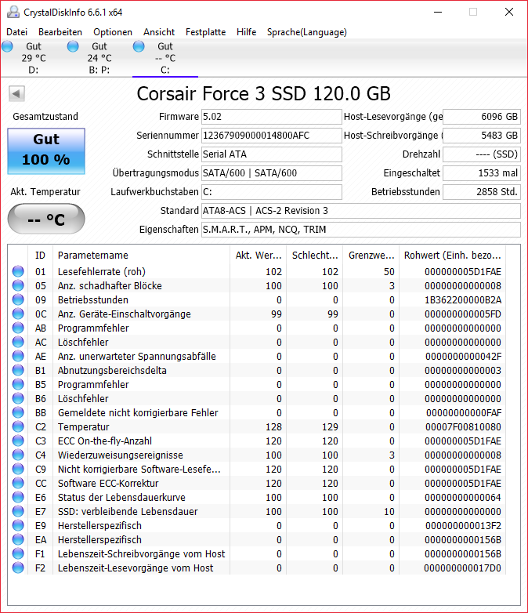The height and width of the screenshot is (613, 528).
Task: Click status orb for Lebenszeit-Schreibvorgänge vom Host
Action: coord(18,553)
